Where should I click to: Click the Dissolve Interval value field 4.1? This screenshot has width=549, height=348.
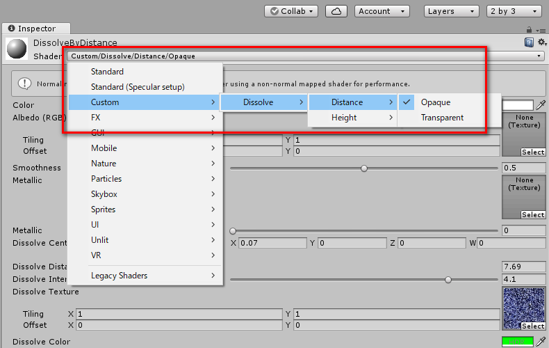[524, 279]
